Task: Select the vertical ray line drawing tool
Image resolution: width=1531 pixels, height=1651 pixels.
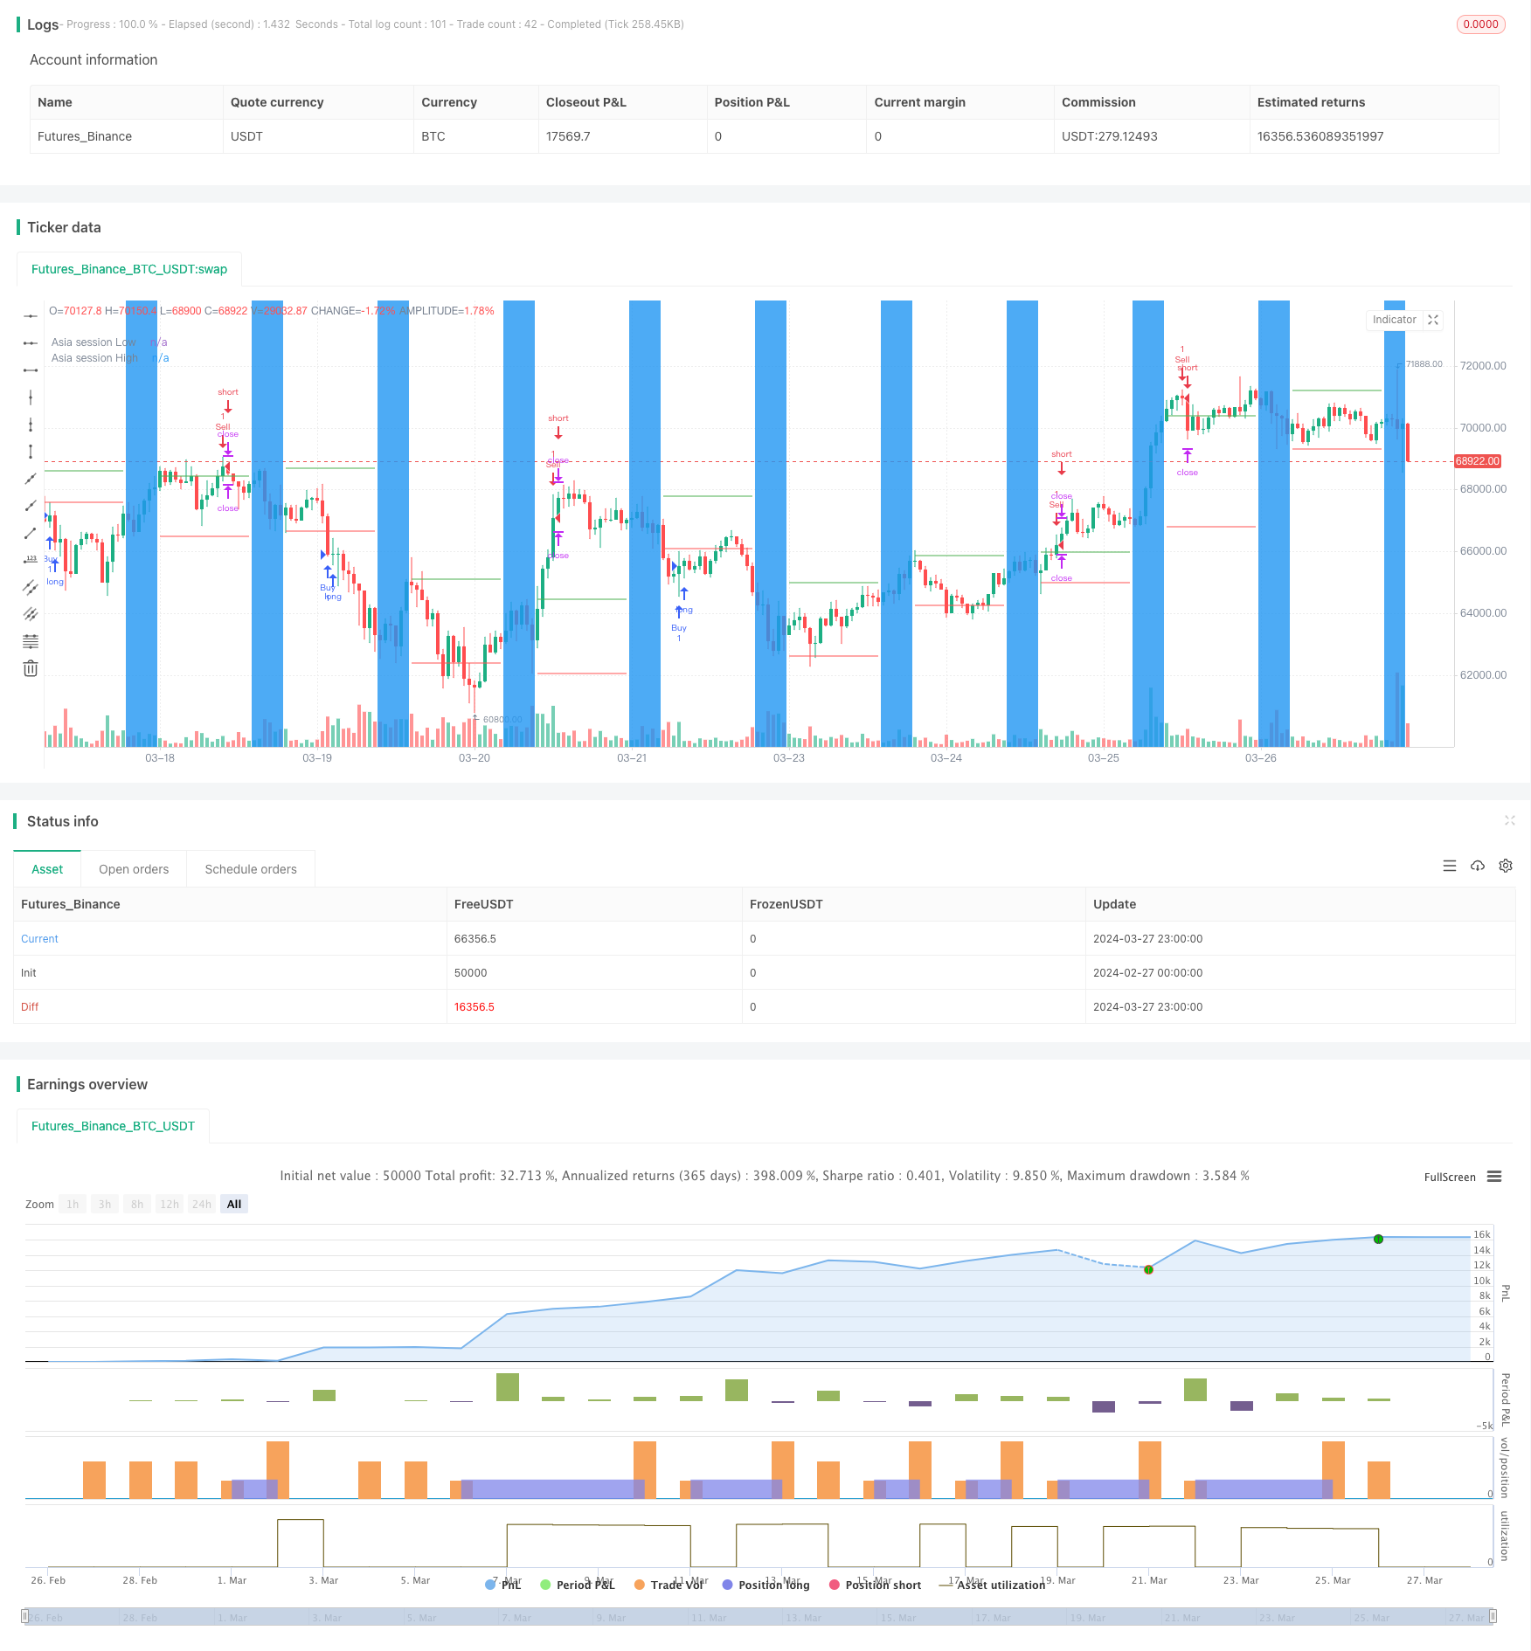Action: click(x=31, y=425)
